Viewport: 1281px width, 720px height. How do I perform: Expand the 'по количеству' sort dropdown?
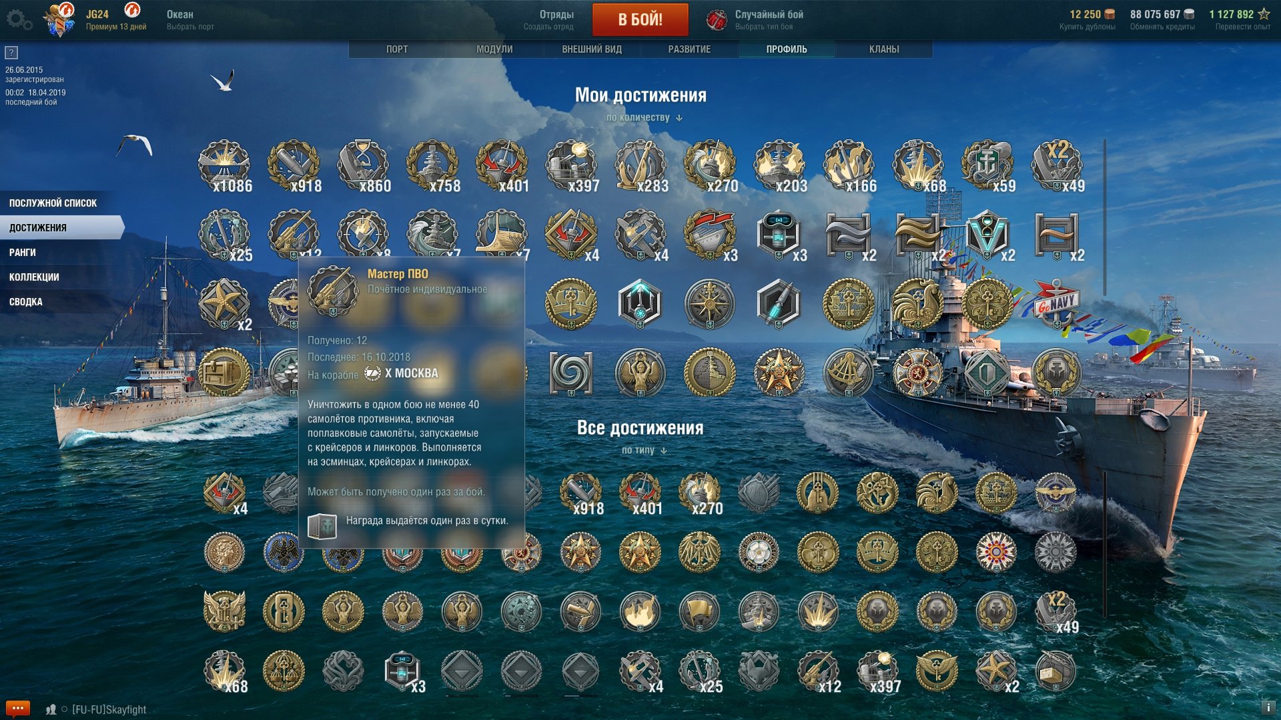tap(644, 117)
